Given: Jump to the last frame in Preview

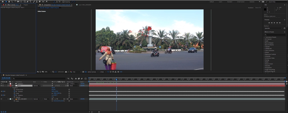Looking at the screenshot, I should (x=280, y=23).
